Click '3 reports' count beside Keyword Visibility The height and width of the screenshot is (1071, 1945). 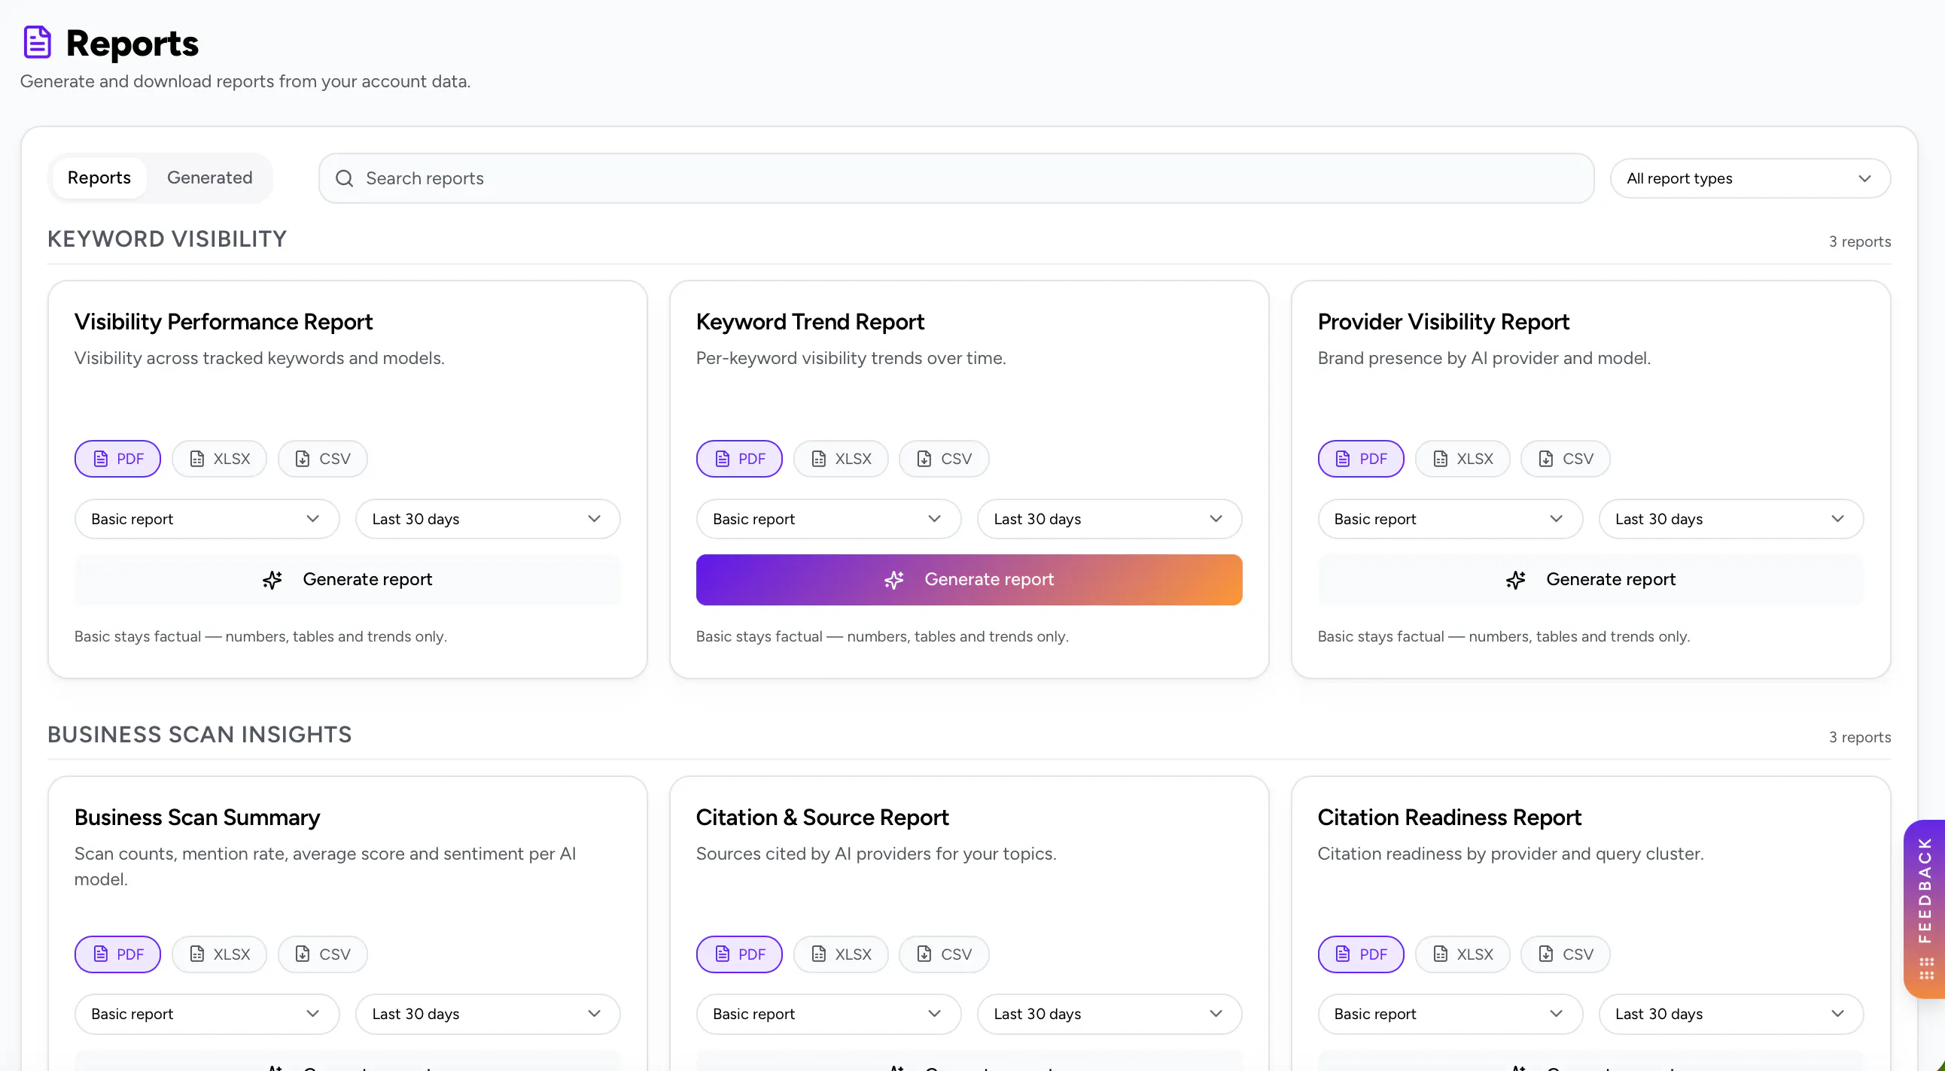(1860, 241)
